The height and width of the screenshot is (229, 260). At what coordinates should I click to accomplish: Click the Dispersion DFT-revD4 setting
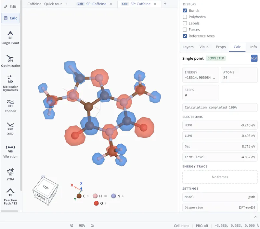(220, 208)
